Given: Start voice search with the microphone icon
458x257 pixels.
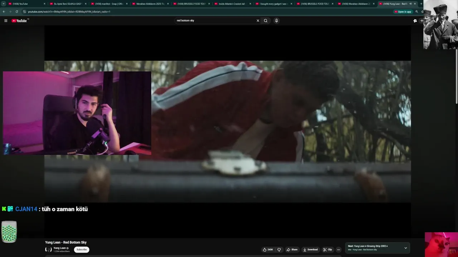Looking at the screenshot, I should [x=276, y=21].
